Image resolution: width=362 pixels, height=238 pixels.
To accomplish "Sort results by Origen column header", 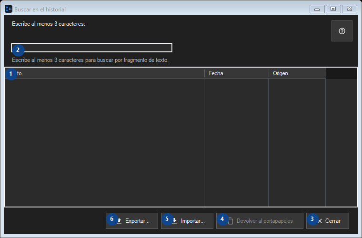I will 297,73.
